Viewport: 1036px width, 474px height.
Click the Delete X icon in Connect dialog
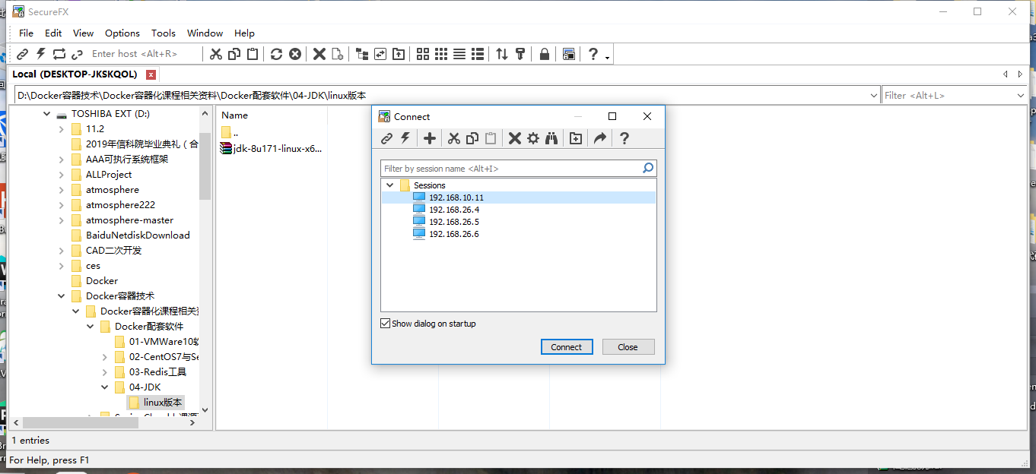pyautogui.click(x=515, y=138)
